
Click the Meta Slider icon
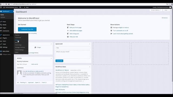[x=1, y=51]
